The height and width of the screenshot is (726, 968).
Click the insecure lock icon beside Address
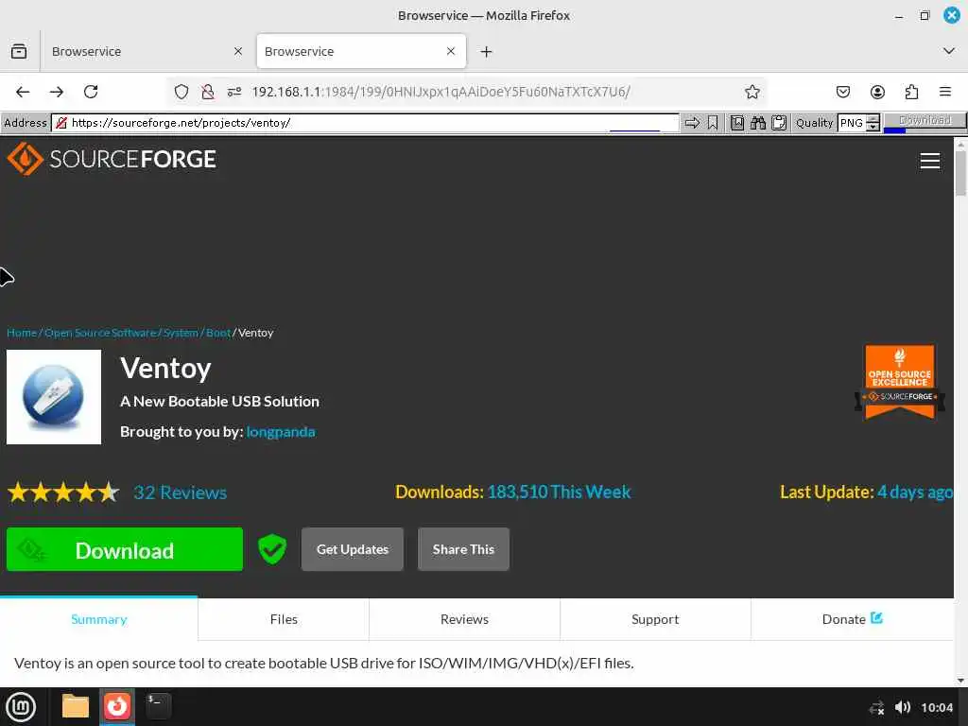coord(61,123)
